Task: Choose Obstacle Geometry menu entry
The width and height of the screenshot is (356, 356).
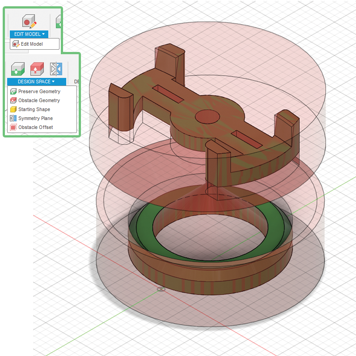Action: [x=42, y=100]
